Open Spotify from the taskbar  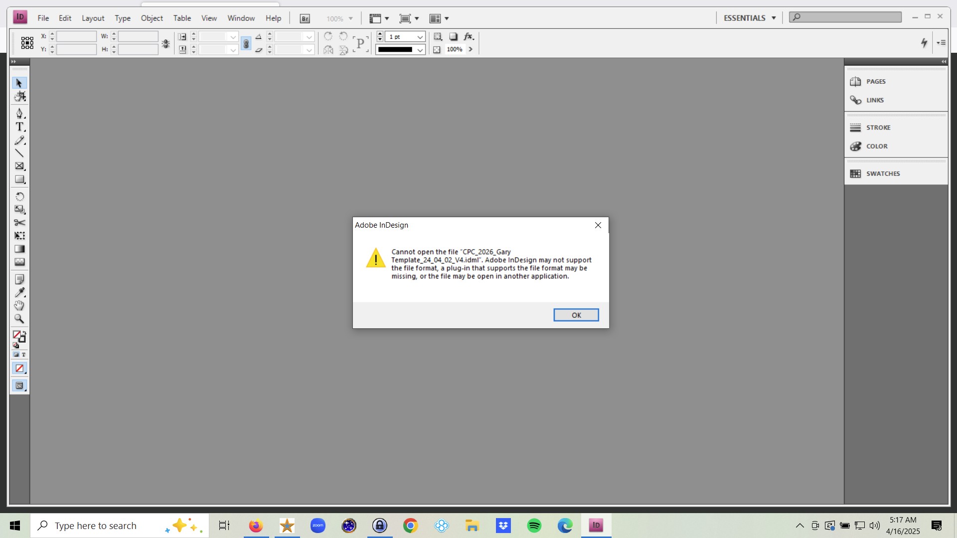coord(534,526)
